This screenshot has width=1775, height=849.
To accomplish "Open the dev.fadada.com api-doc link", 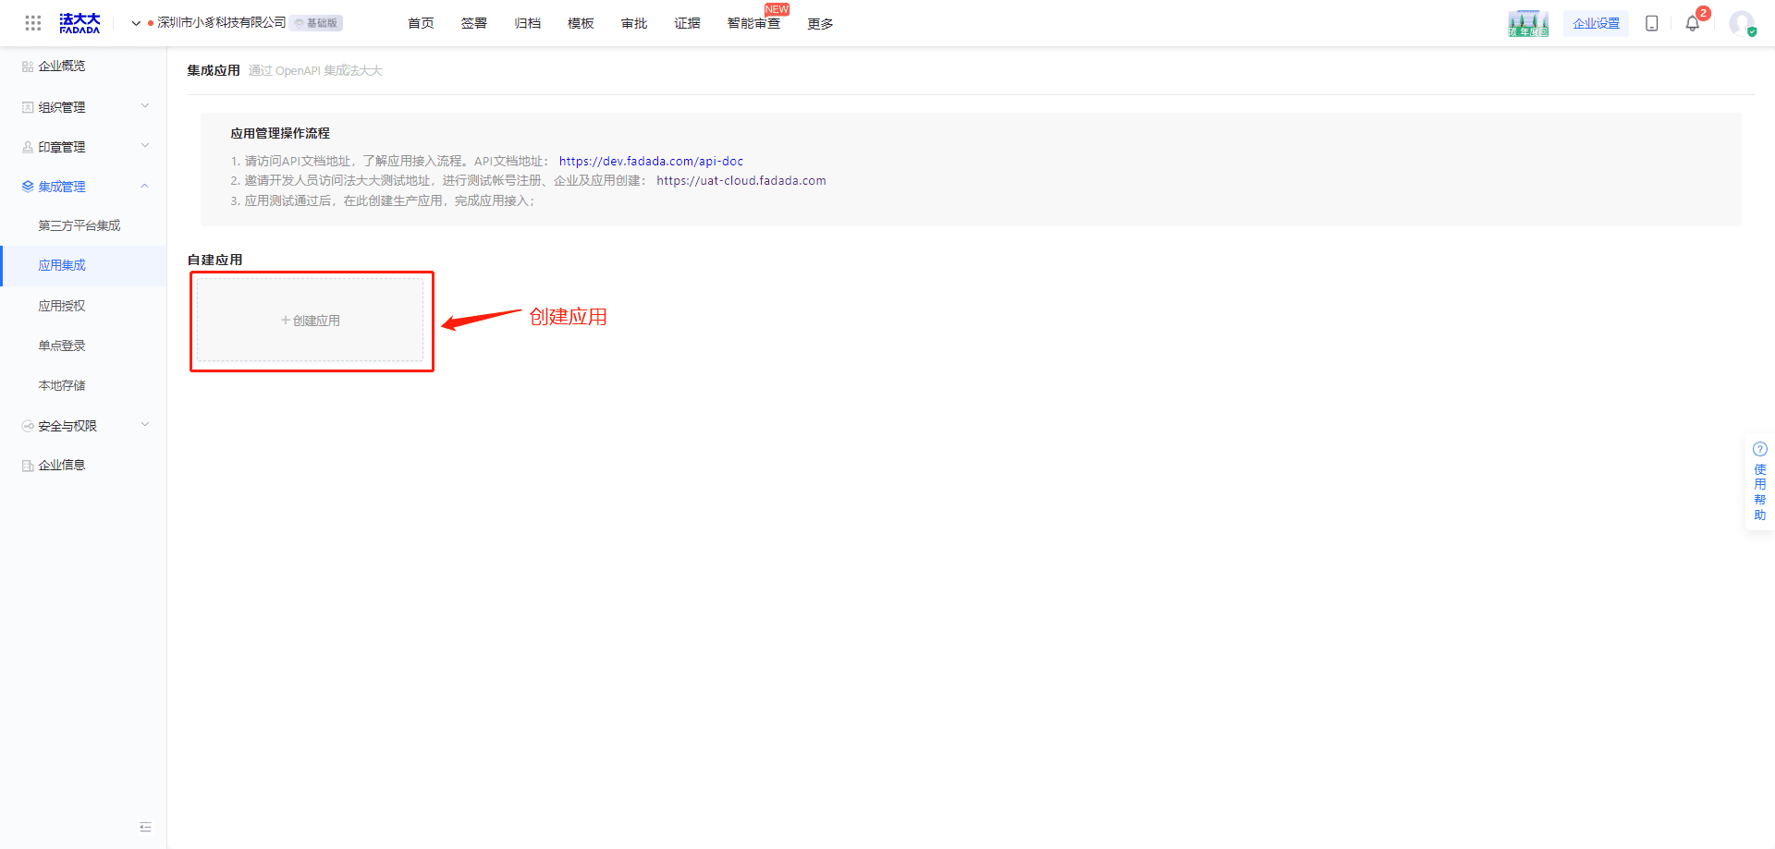I will [x=651, y=161].
